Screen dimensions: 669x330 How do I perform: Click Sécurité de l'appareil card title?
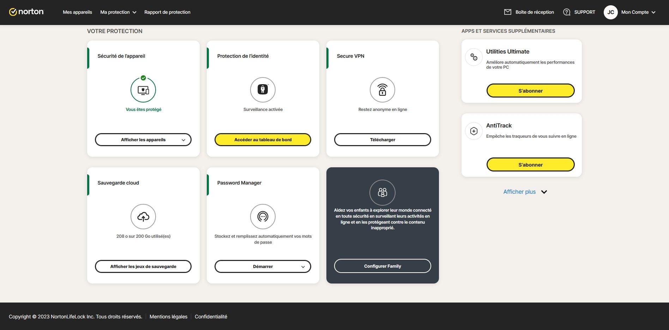coord(121,56)
